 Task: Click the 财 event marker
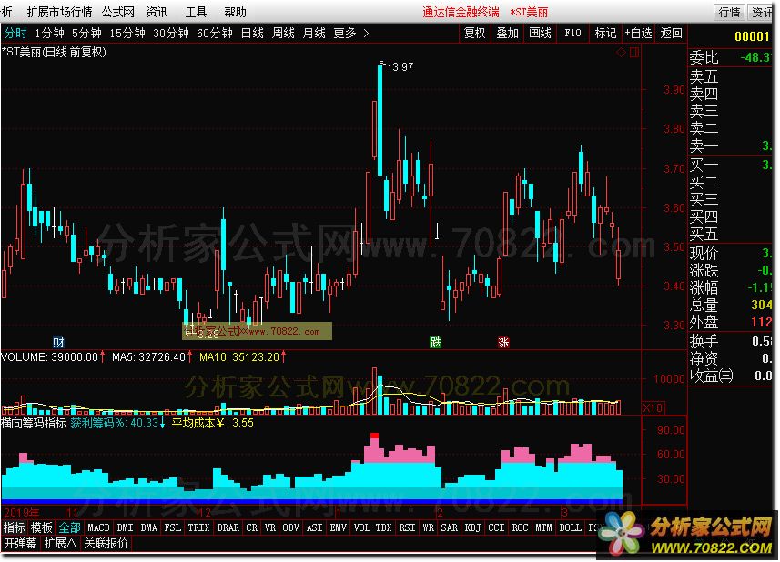pos(58,342)
